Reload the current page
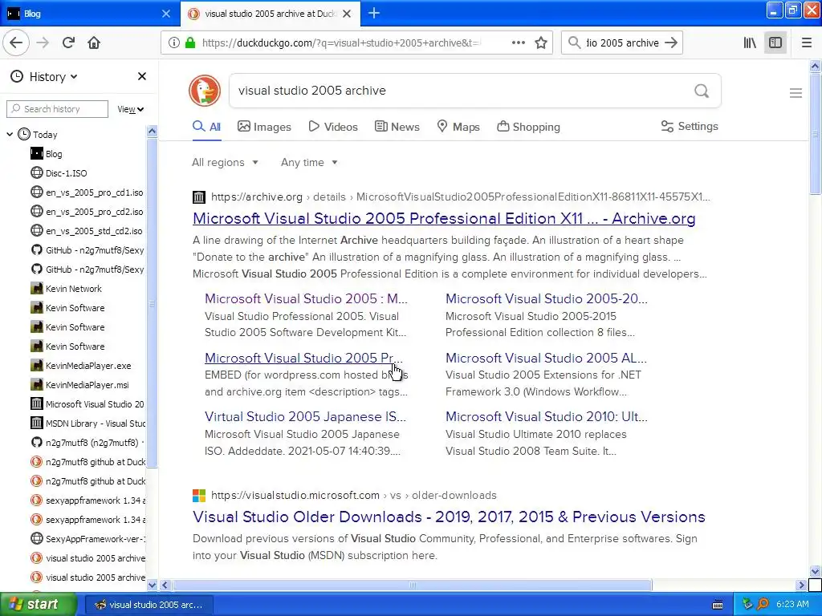This screenshot has height=616, width=822. click(x=68, y=43)
